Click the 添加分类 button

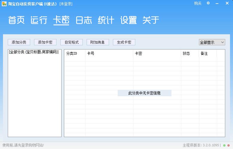tap(19, 42)
